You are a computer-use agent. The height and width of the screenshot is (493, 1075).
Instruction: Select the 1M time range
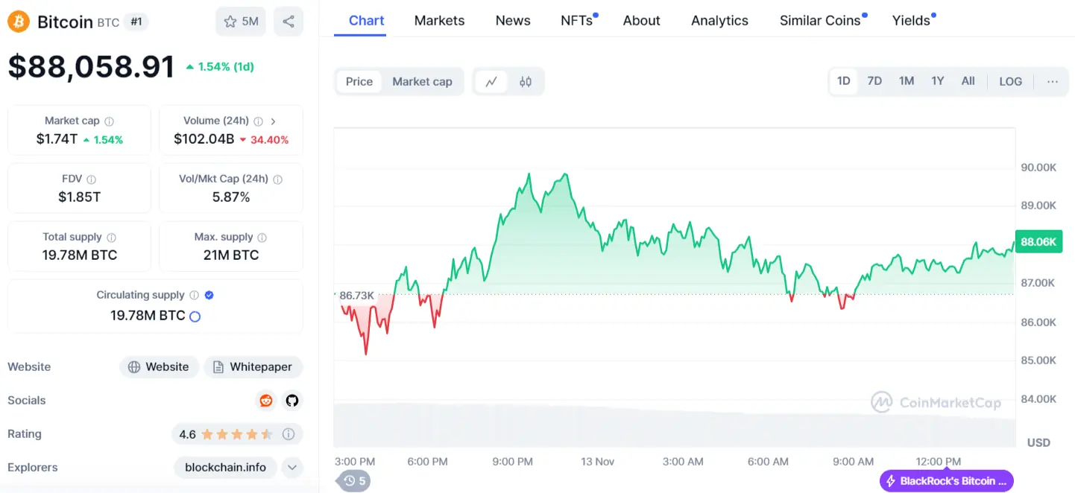(x=907, y=81)
